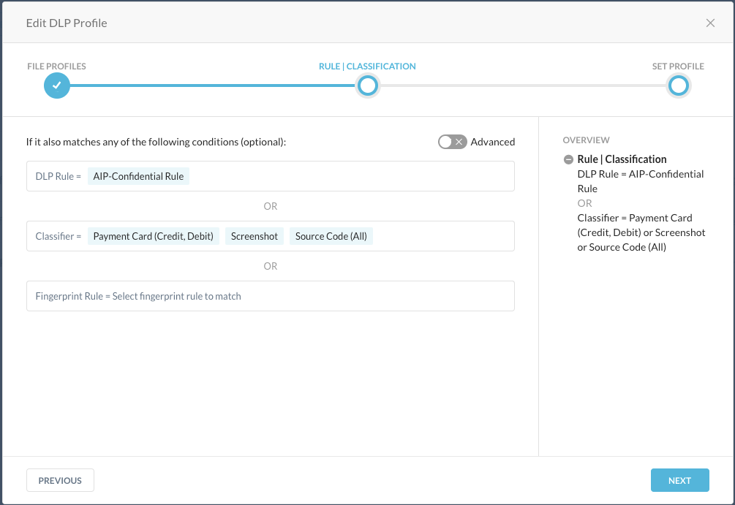Select the FILE PROFILES step label

point(56,67)
